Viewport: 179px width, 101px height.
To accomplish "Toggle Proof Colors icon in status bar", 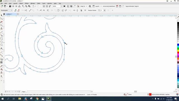I will pyautogui.click(x=177, y=95).
